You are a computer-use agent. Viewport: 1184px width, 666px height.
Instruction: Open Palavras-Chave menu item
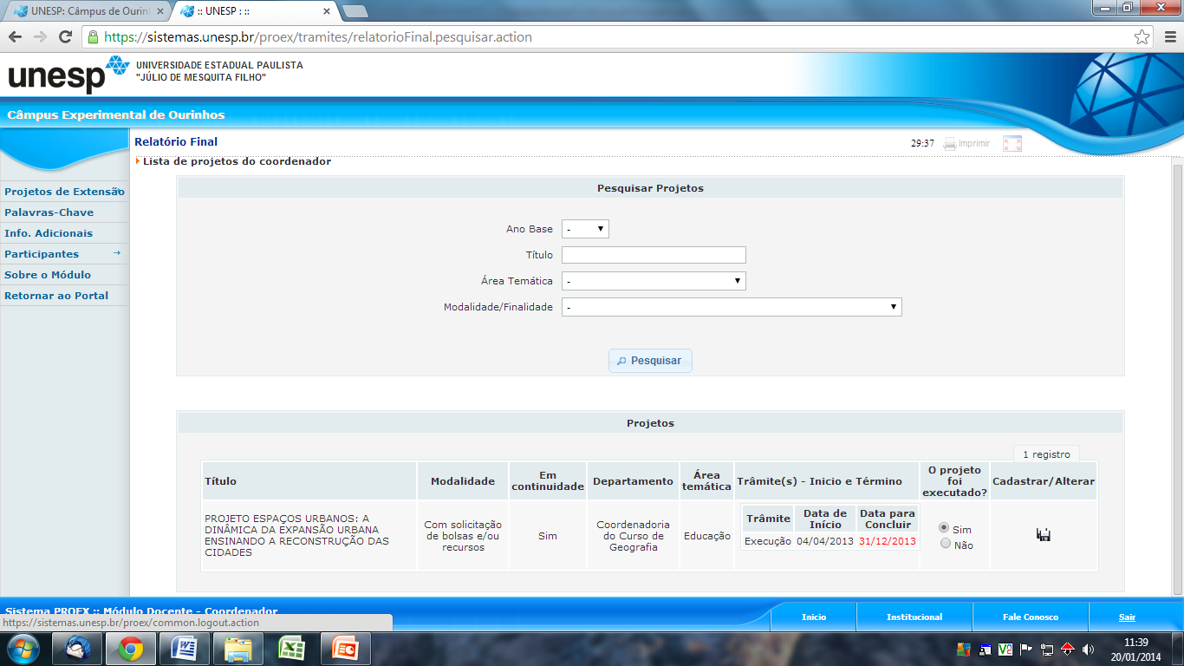[x=64, y=212]
